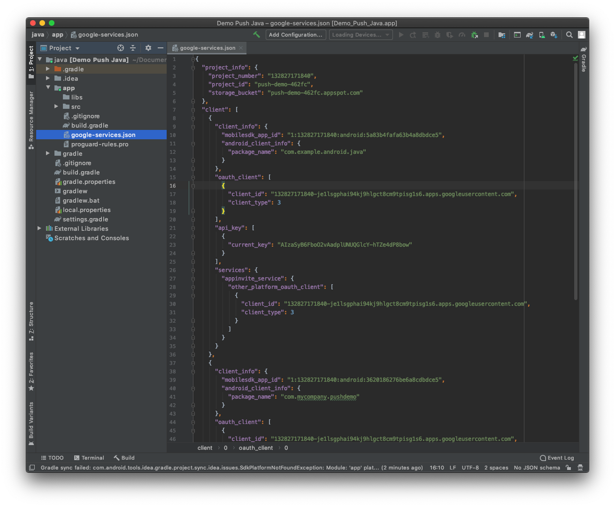
Task: Click the Add Configuration button
Action: (296, 35)
